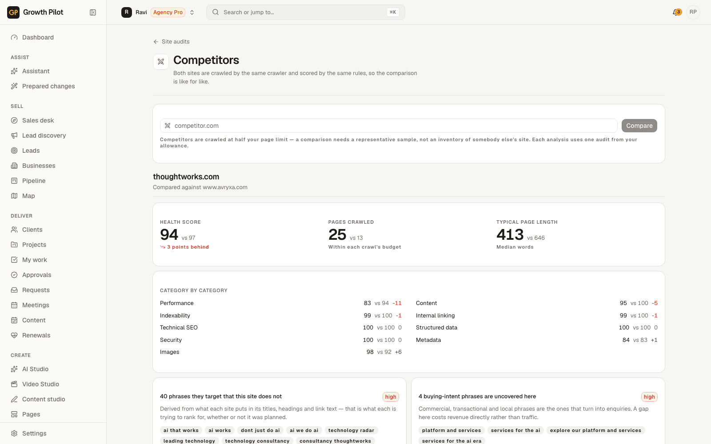Click the Approvals check-circle icon
The image size is (711, 444).
[14, 275]
